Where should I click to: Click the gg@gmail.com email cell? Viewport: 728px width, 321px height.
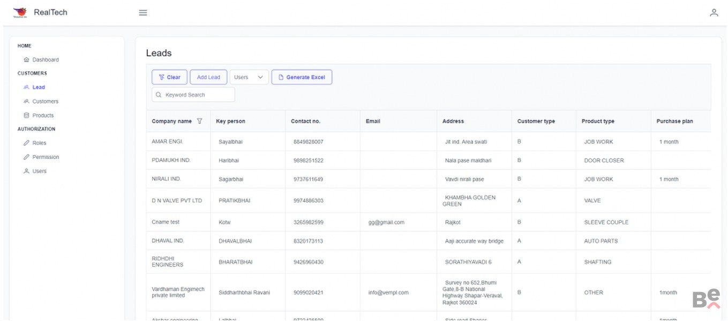click(x=386, y=222)
